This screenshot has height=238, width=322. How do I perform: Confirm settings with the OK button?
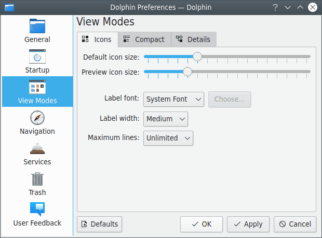click(201, 224)
